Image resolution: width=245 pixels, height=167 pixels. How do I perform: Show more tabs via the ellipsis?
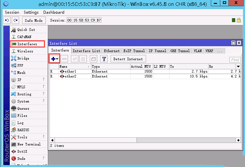[x=220, y=51]
